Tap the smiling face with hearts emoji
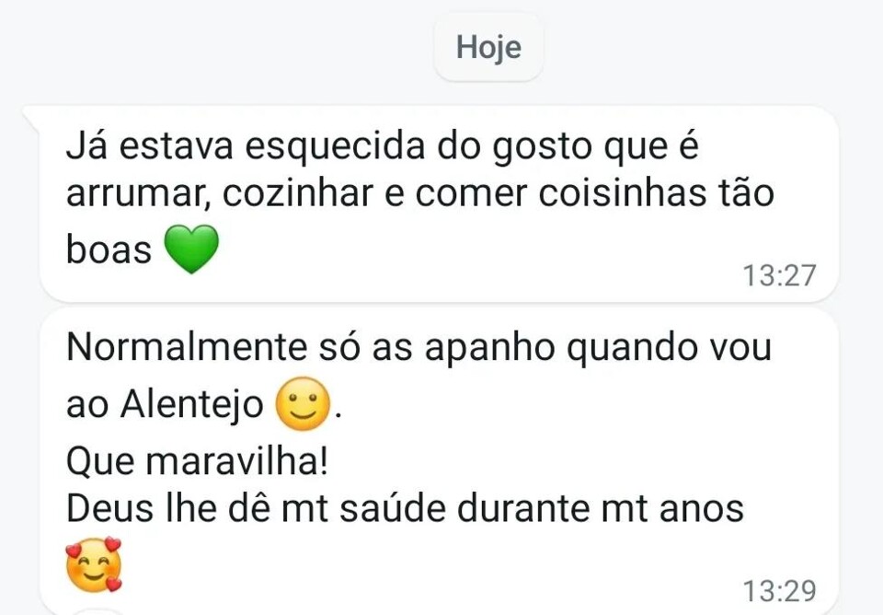883x615 pixels. (93, 563)
